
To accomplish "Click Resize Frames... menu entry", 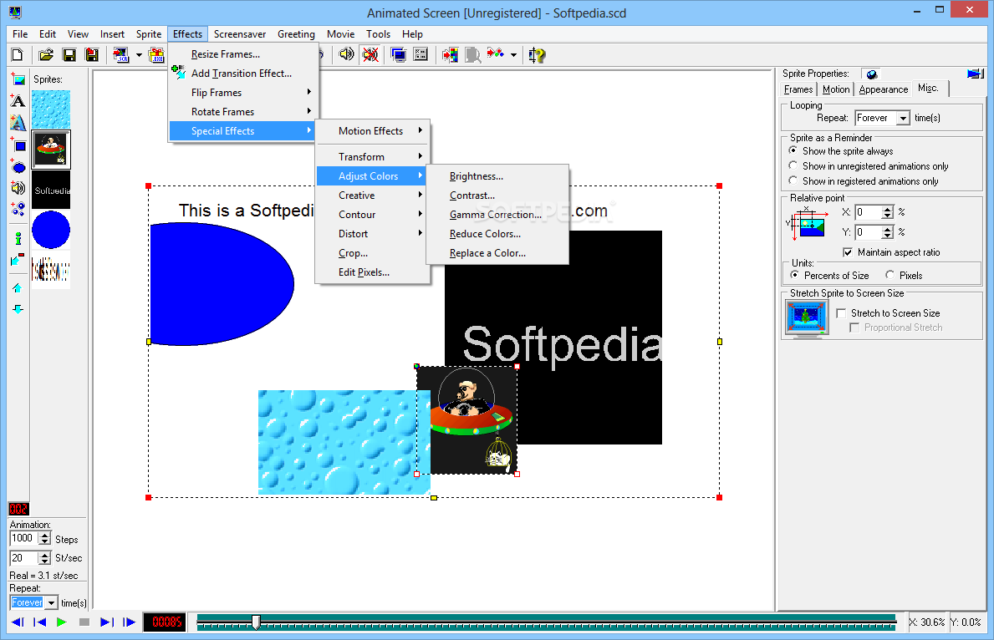I will click(244, 53).
